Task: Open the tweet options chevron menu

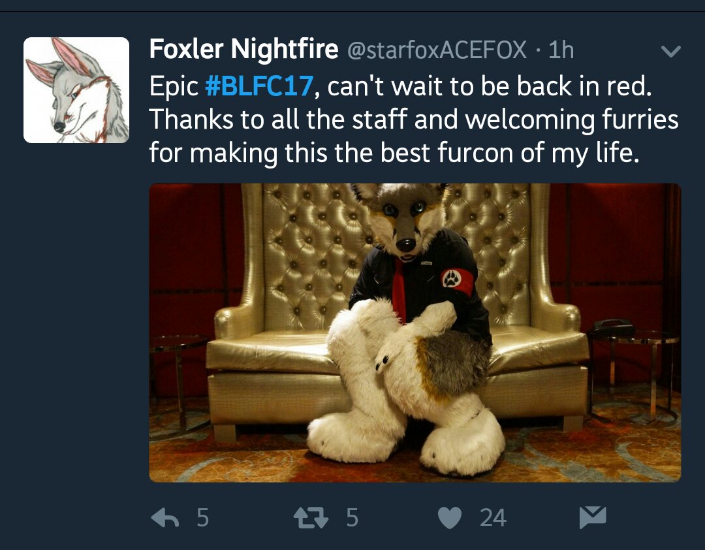Action: (671, 52)
